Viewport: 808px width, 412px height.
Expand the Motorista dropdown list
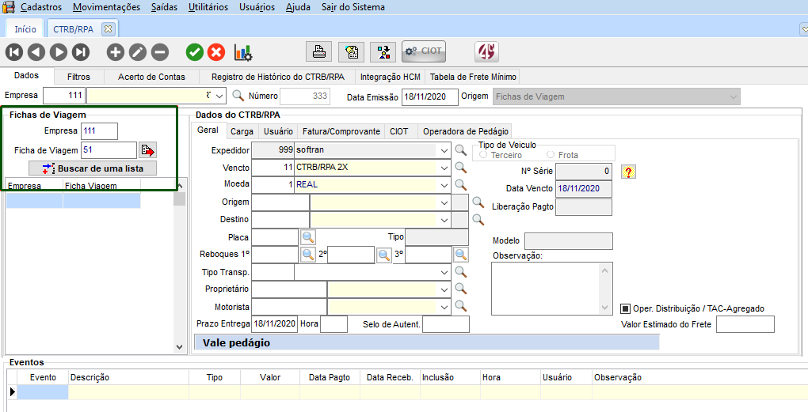coord(444,307)
